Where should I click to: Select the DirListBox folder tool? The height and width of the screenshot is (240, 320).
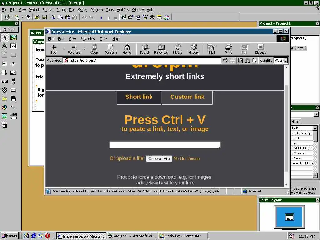tap(4, 99)
